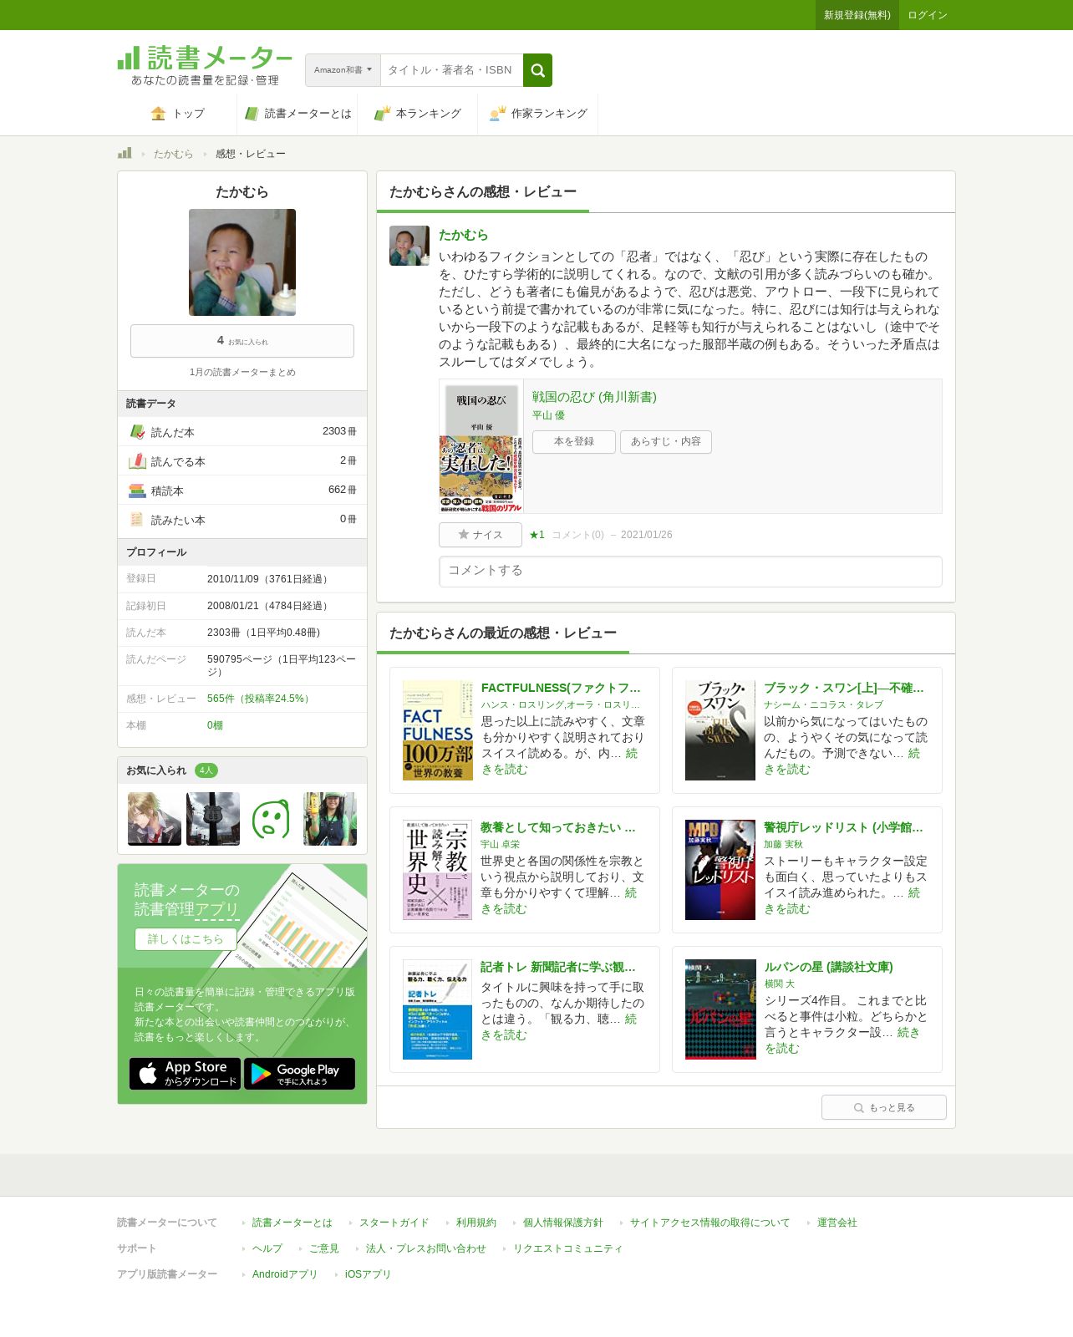Open the 積読本 row in 読書データ

pos(242,491)
